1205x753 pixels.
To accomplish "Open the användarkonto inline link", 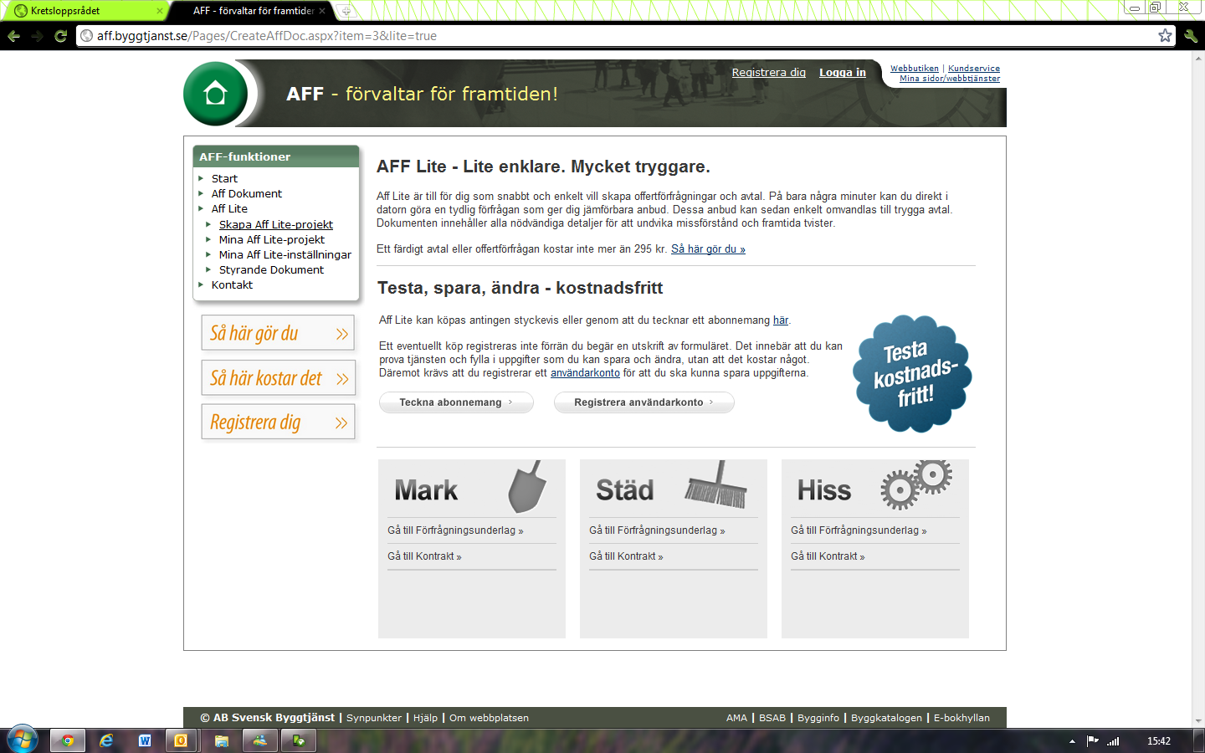I will pos(585,373).
